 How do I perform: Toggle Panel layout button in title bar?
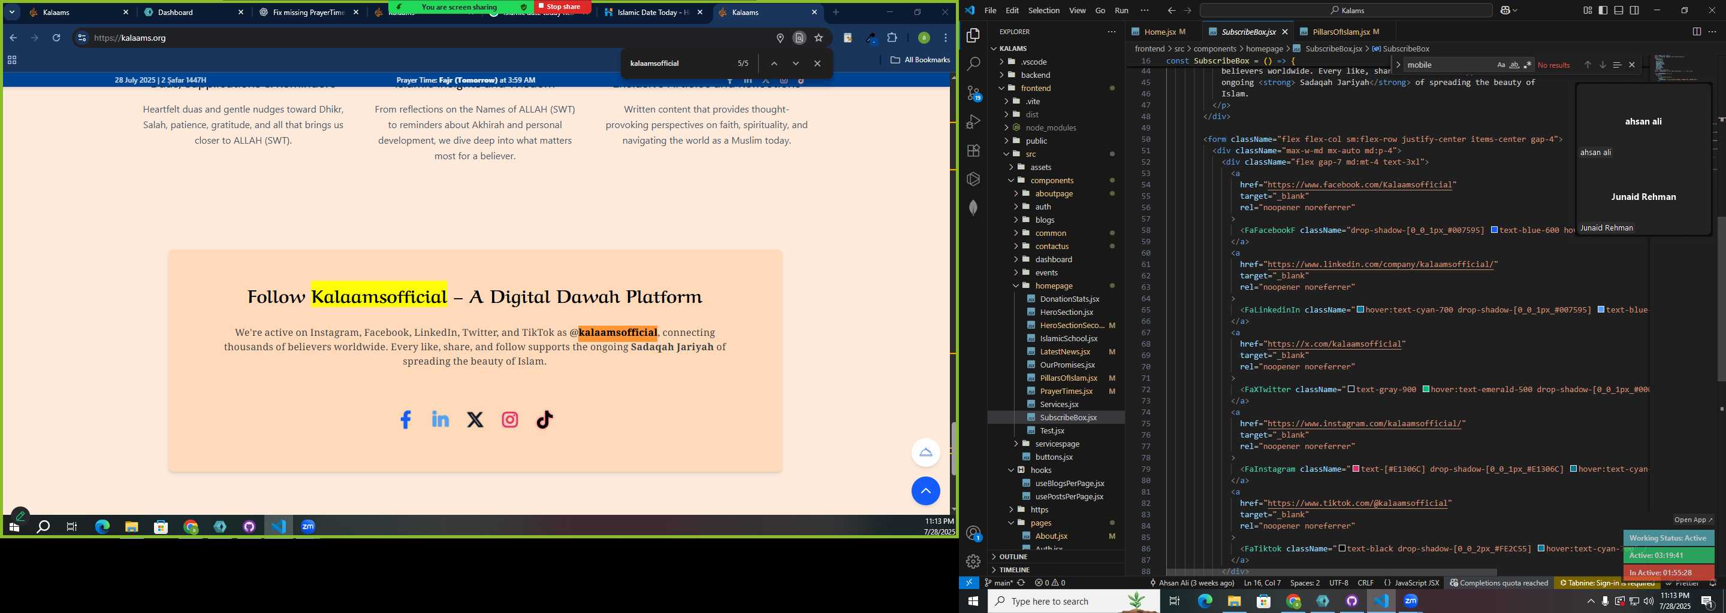click(1618, 10)
